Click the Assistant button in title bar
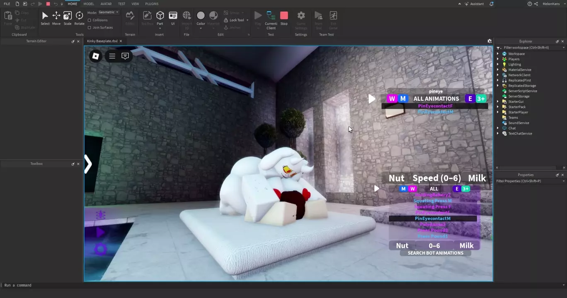The width and height of the screenshot is (567, 298). pos(474,4)
